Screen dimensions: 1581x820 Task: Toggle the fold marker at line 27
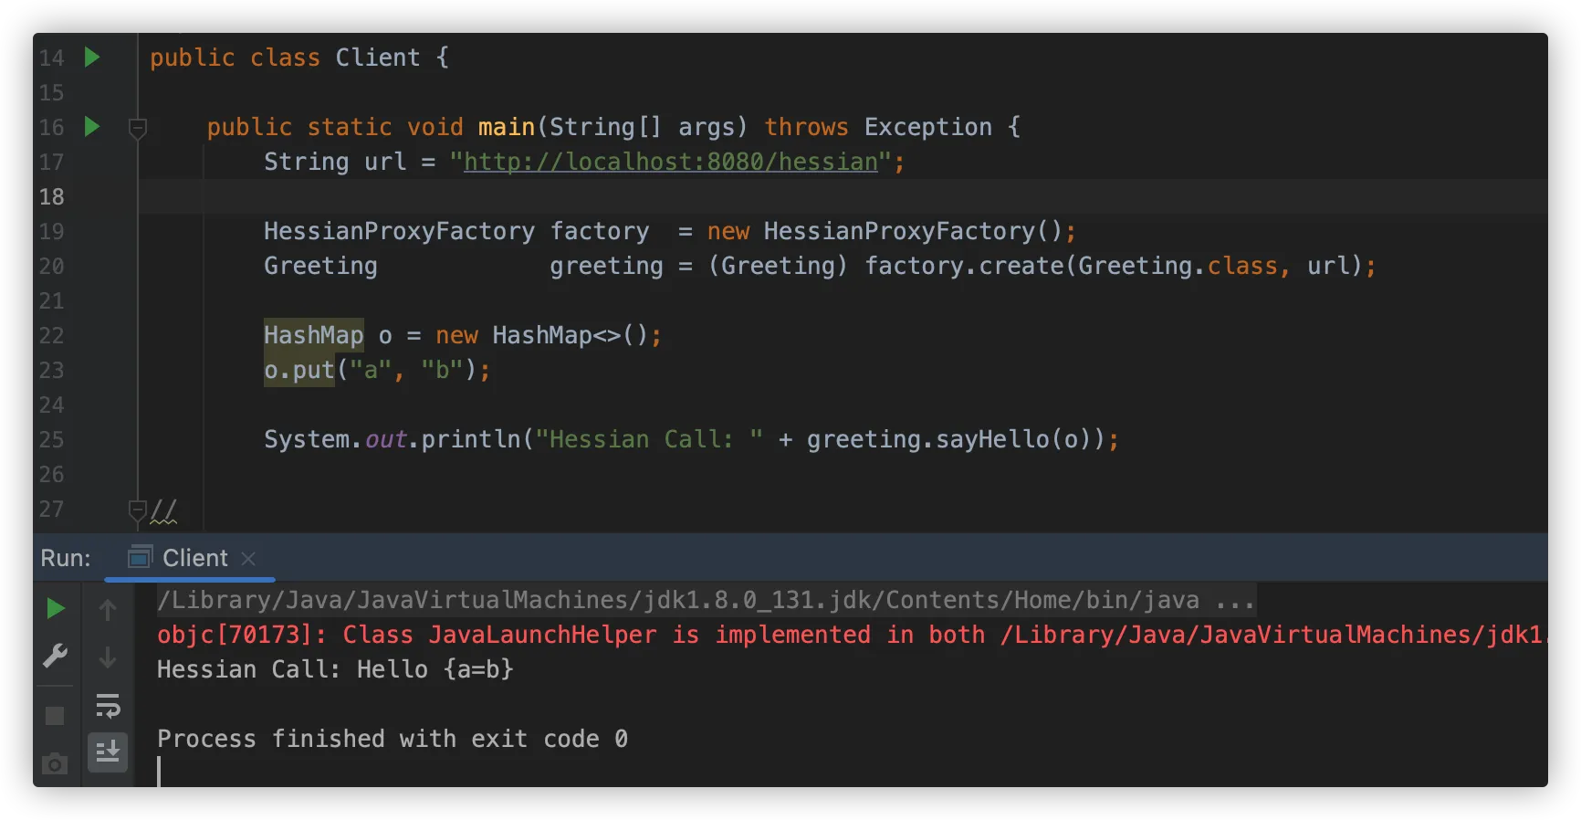[138, 510]
